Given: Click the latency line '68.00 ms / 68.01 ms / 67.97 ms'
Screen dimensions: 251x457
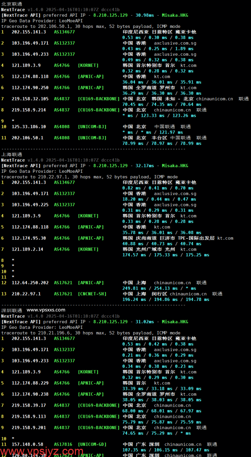Looking at the screenshot, I should point(162,411).
